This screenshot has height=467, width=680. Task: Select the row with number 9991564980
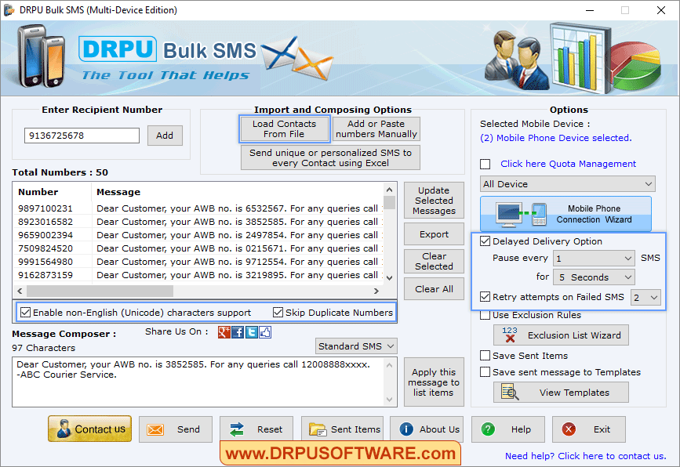point(200,262)
